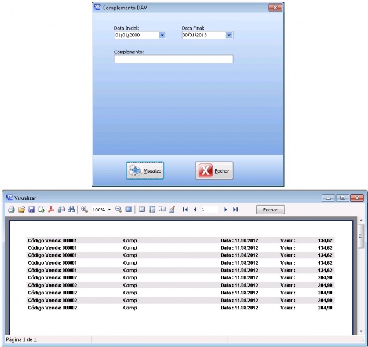Screen dimensions: 368x347
Task: Export report to PDF
Action: point(51,210)
